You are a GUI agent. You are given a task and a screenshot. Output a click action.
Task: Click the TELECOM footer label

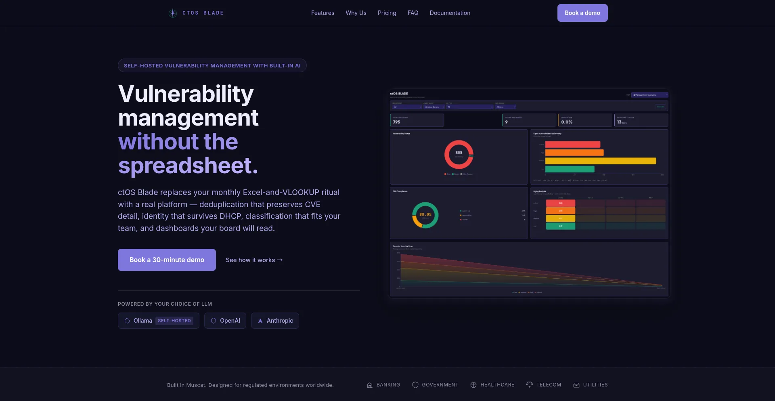pyautogui.click(x=549, y=385)
